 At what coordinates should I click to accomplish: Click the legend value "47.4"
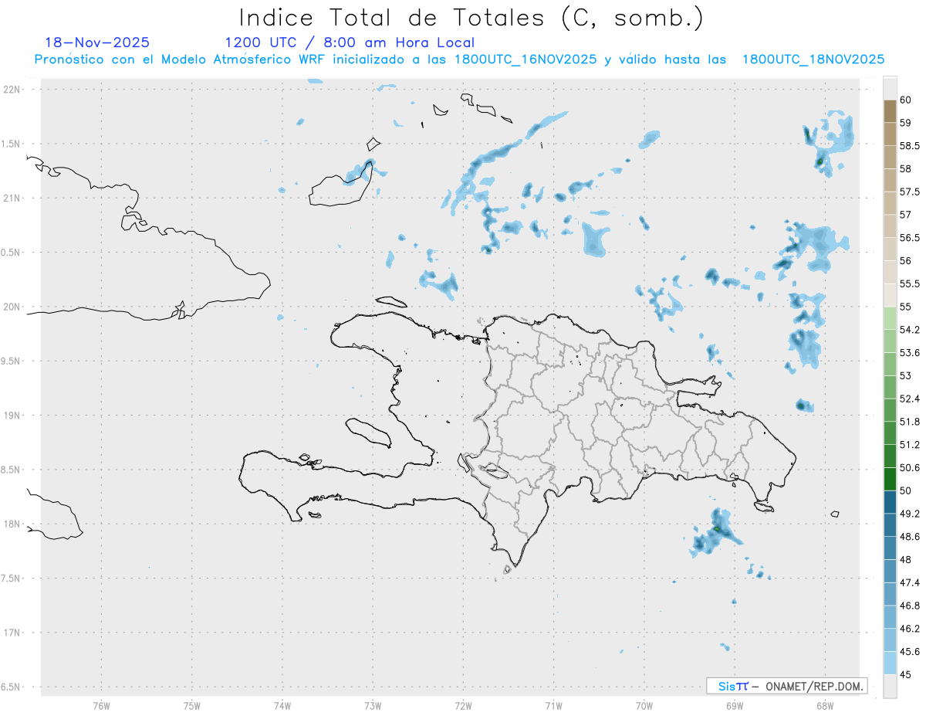(x=910, y=582)
